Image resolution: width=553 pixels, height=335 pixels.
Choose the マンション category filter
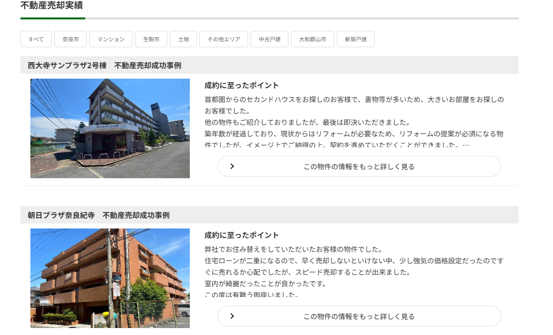(x=111, y=39)
